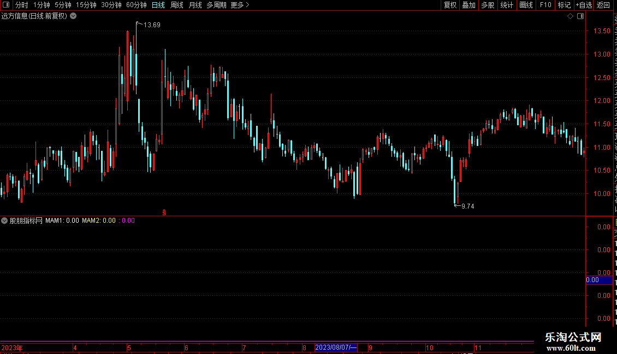Click the 叠加 overlay button
Screen dimensions: 617x354
(469, 5)
